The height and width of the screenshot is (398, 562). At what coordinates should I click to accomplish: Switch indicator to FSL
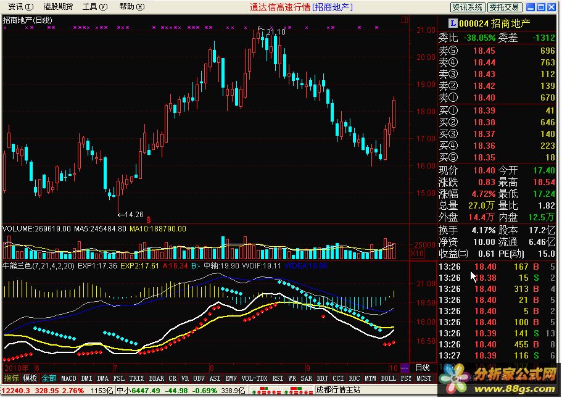[118, 378]
